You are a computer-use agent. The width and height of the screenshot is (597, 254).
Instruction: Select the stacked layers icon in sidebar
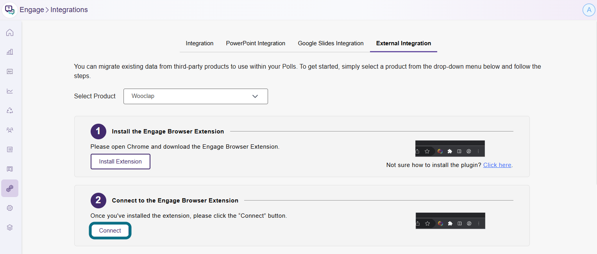pyautogui.click(x=10, y=227)
